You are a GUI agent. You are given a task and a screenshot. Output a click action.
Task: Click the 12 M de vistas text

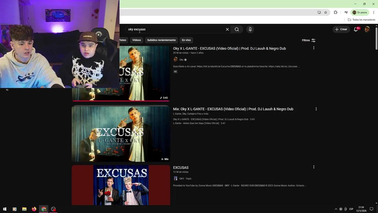[x=181, y=172]
